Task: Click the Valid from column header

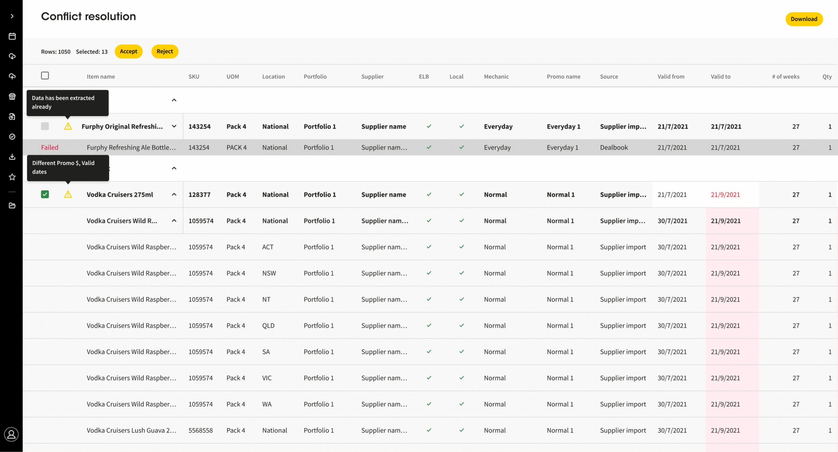Action: [671, 76]
